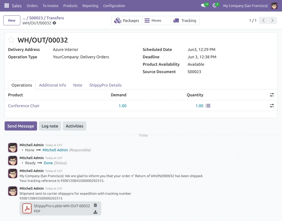Viewport: 282px width, 221px height.
Task: Delete the ShippyPro-Lable PDF attachment
Action: point(95,205)
